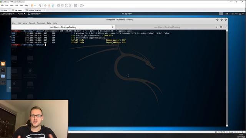The width and height of the screenshot is (246, 138).
Task: Open terminal Search menu
Action: [x=32, y=23]
